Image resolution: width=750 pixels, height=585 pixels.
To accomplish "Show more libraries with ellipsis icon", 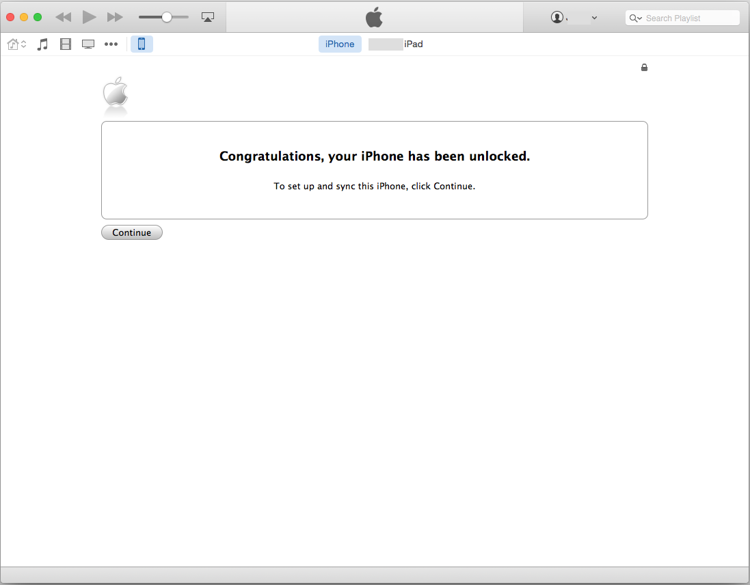I will pos(111,44).
